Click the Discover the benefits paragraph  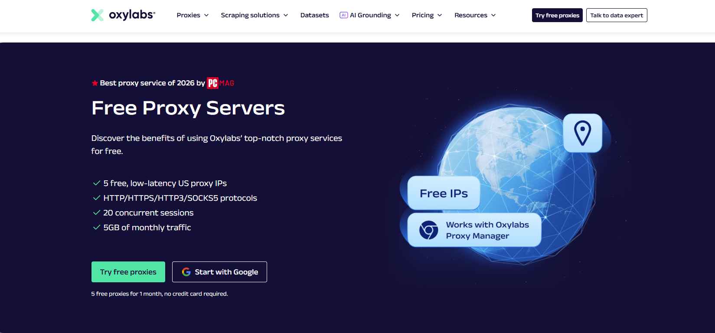217,144
